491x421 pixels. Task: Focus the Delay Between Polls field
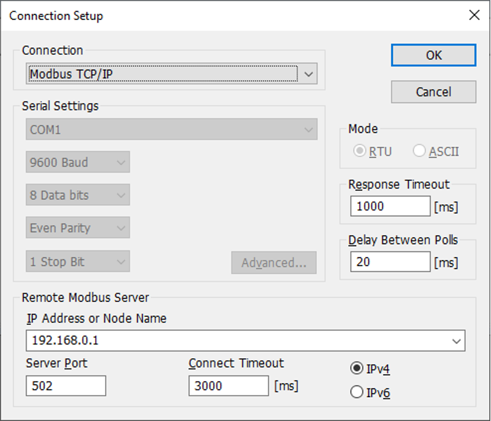coord(390,261)
